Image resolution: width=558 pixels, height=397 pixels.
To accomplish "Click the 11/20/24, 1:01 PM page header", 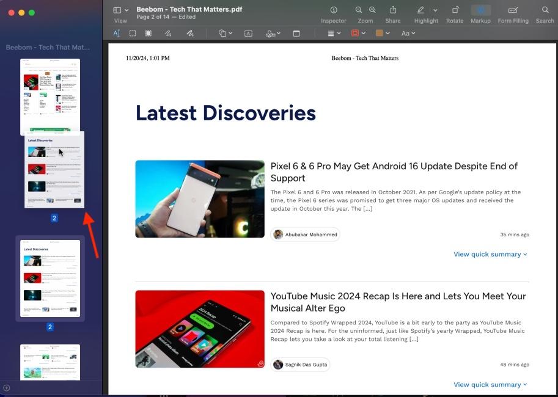I will [x=148, y=58].
